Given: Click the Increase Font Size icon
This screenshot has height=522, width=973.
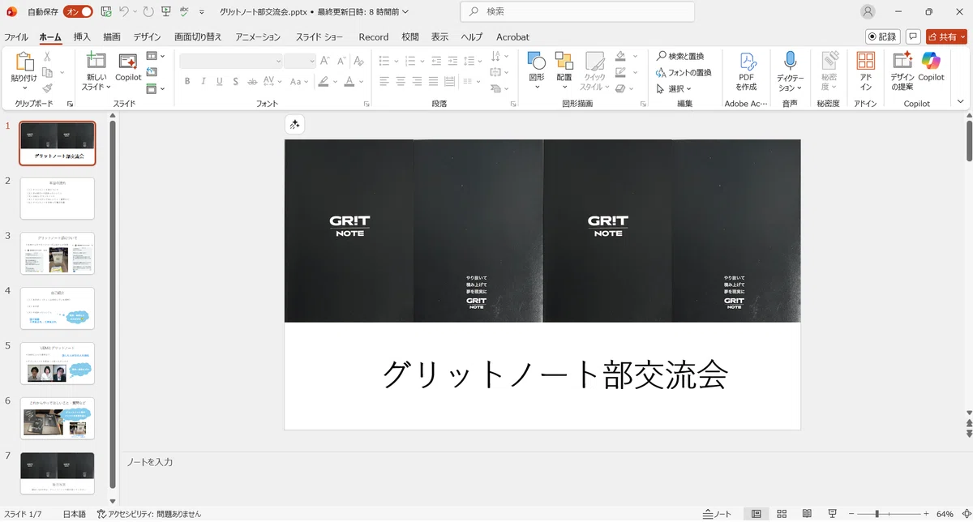Looking at the screenshot, I should click(x=325, y=61).
